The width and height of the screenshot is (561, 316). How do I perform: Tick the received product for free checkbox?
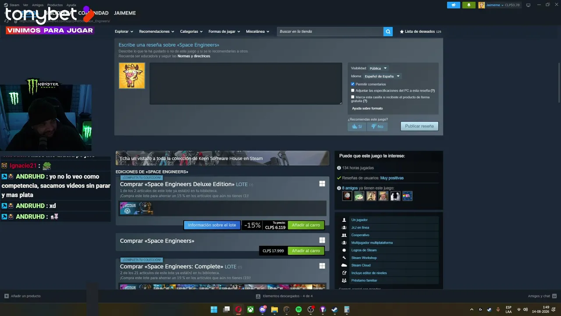point(353,97)
